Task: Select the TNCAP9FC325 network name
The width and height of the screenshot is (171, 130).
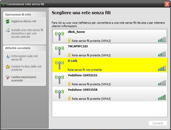Action: pos(78,46)
